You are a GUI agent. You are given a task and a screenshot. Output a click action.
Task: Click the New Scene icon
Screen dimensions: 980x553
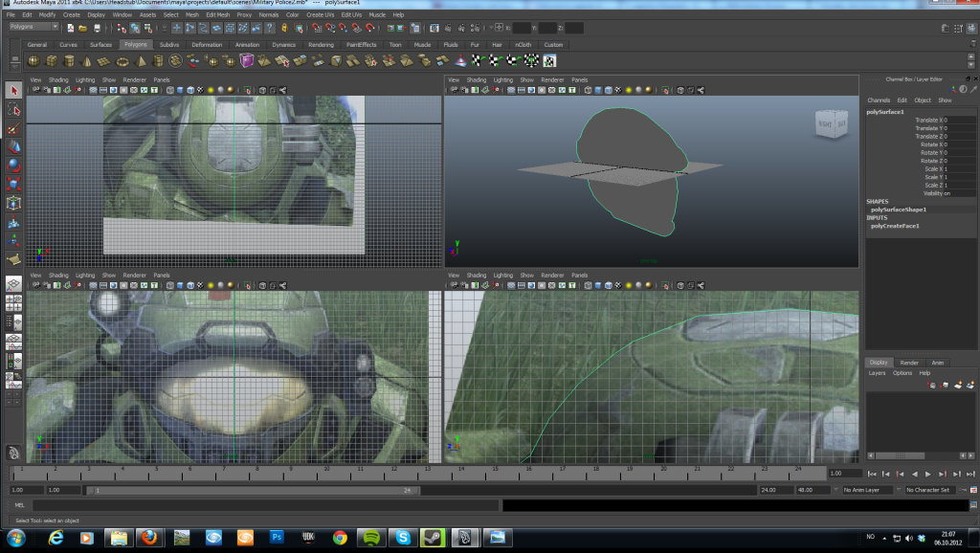(x=70, y=28)
